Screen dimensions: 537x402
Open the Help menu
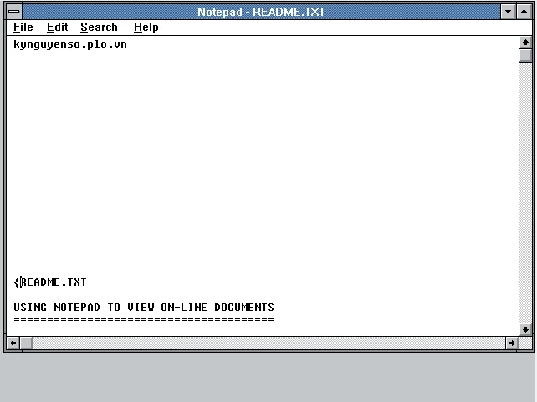pos(146,28)
